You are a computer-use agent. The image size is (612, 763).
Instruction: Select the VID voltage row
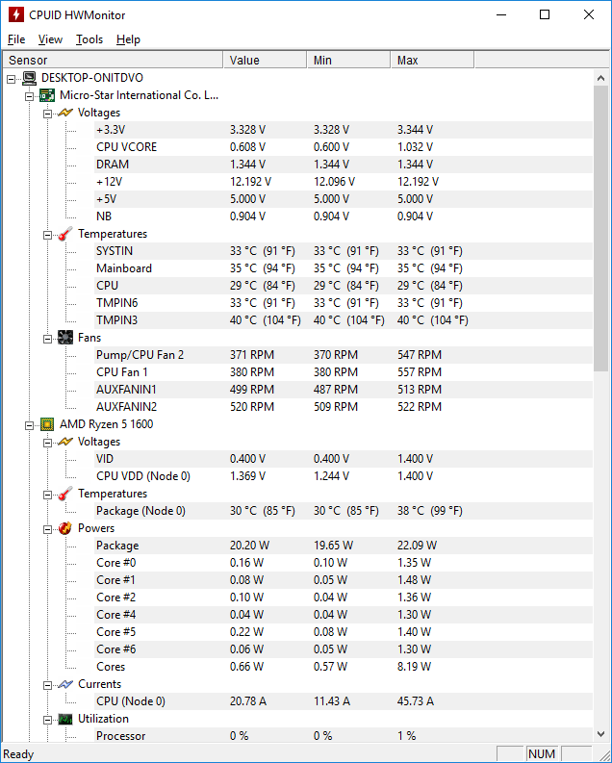[x=344, y=459]
